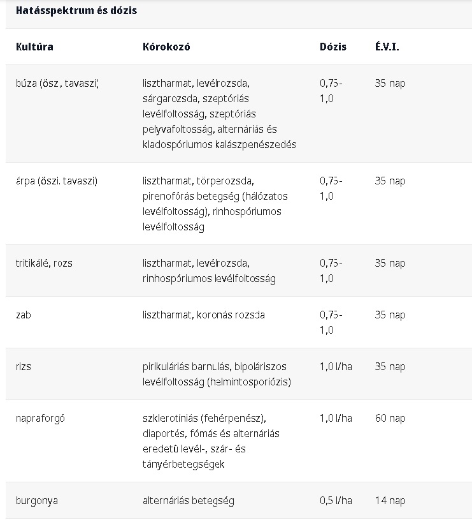
Task: Select the "árpa (őszi, tavaszi)" culture cell
Action: click(x=57, y=181)
